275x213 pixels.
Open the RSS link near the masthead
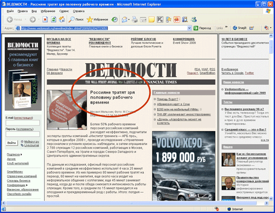click(x=212, y=69)
